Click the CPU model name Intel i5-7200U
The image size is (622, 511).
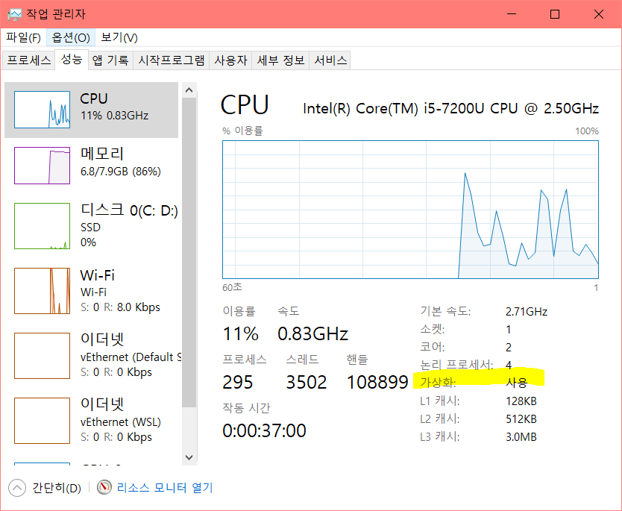(x=450, y=108)
